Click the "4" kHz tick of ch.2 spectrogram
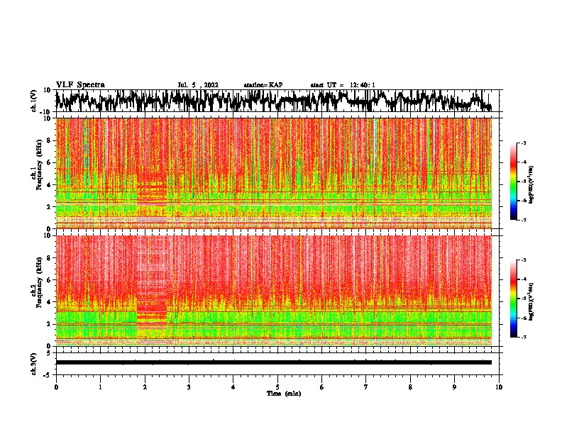Image resolution: width=562 pixels, height=434 pixels. (50, 302)
